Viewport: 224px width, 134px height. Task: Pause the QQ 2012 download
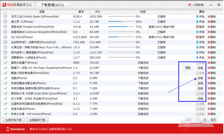pos(200,37)
